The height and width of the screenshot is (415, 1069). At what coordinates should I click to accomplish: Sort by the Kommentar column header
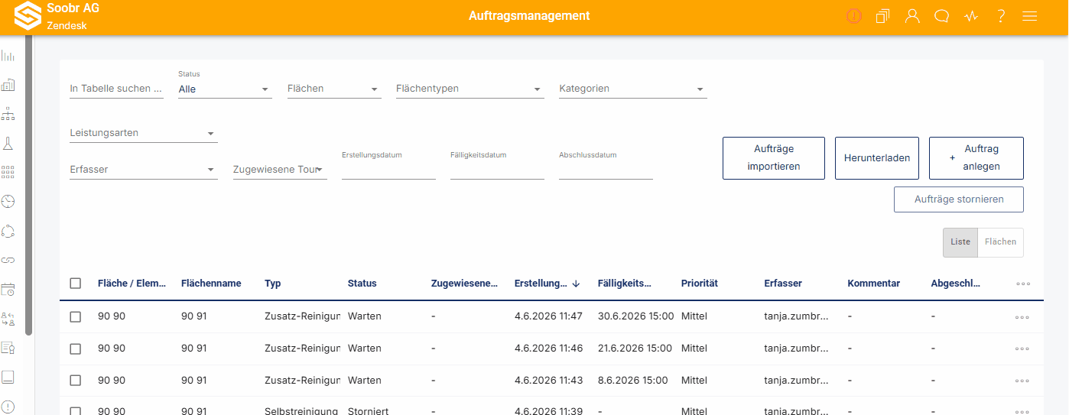(x=873, y=284)
